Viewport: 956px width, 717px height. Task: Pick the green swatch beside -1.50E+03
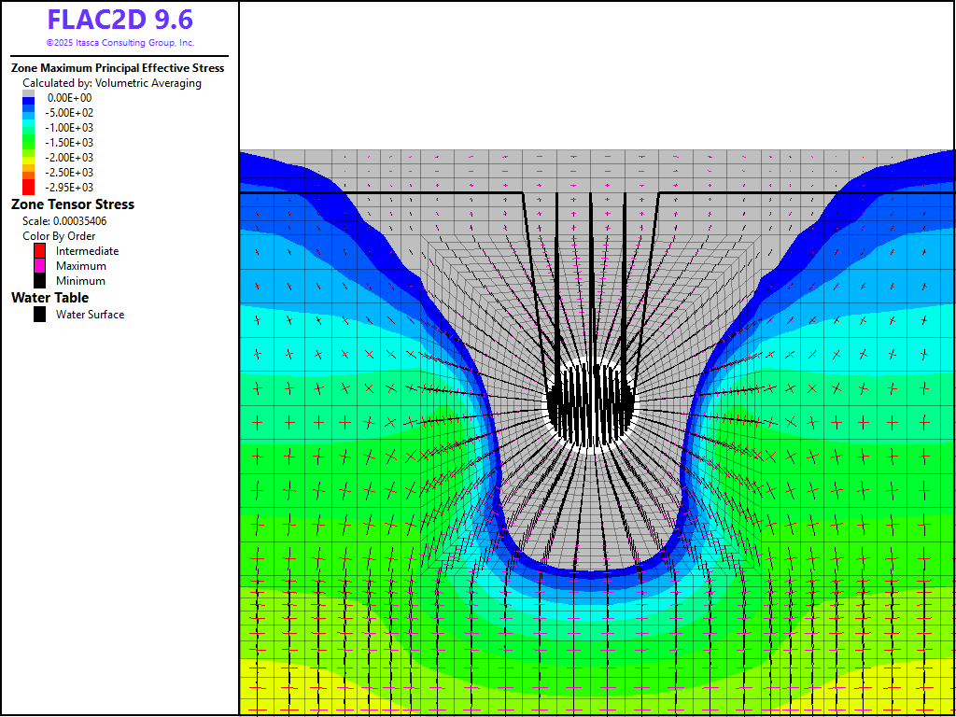tap(28, 143)
